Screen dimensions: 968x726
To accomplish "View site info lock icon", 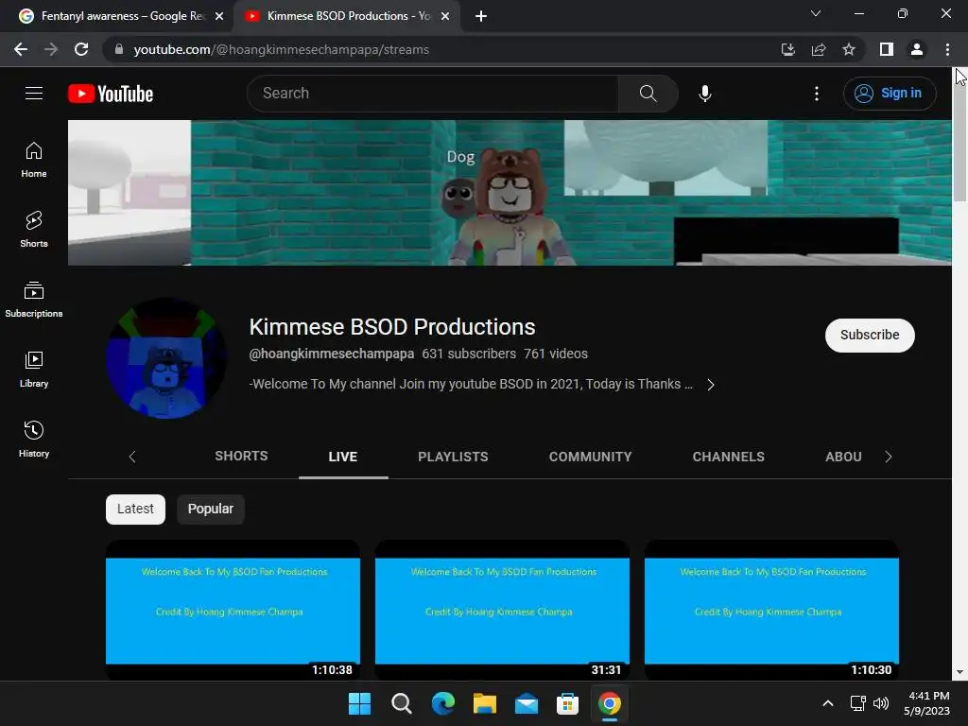I will coord(119,49).
